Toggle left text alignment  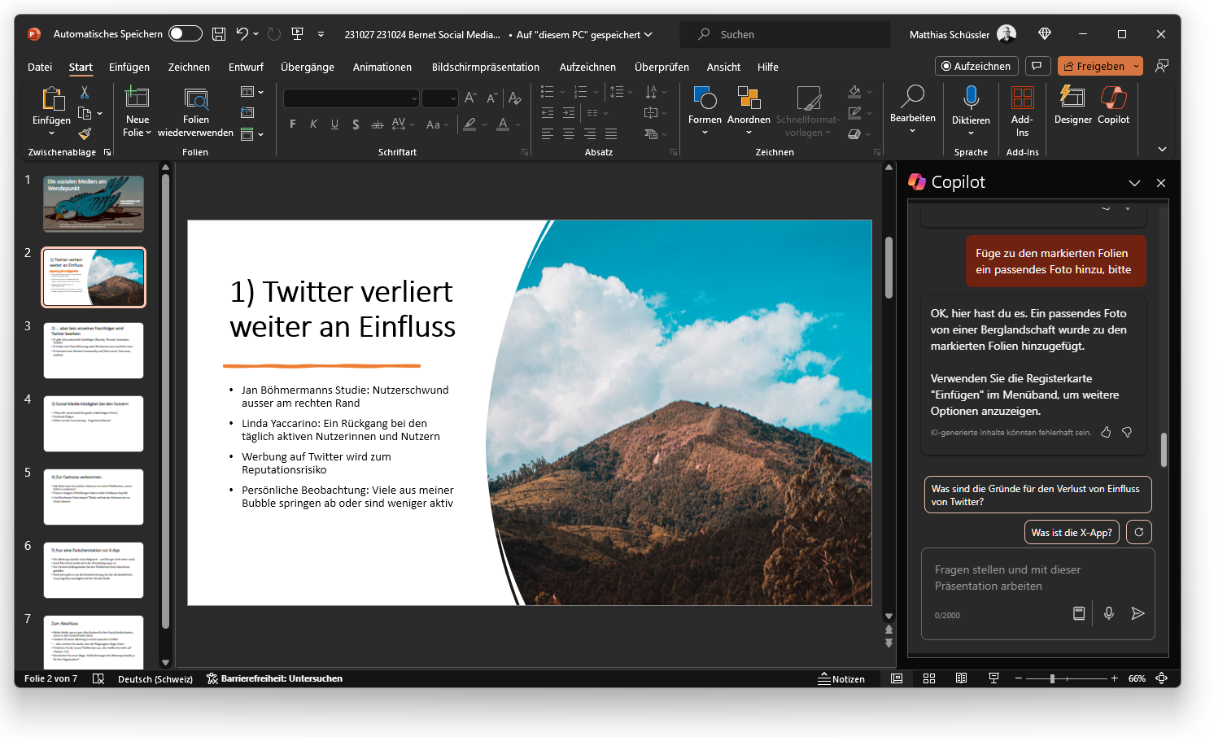(548, 133)
